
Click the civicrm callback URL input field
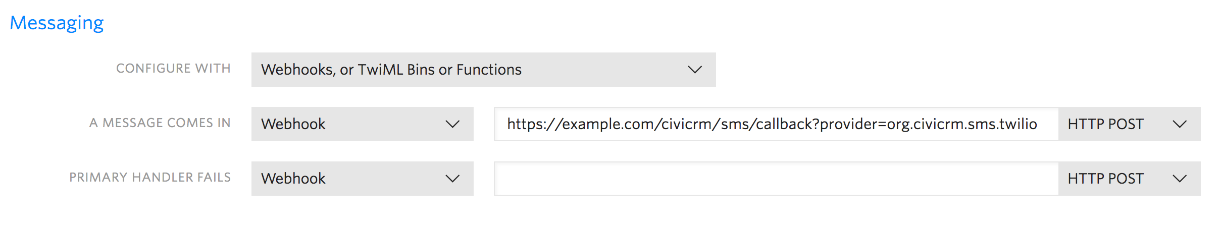[772, 124]
